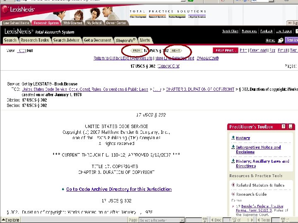
Task: Expand the Explore panel at bottom left
Action: click(10, 220)
